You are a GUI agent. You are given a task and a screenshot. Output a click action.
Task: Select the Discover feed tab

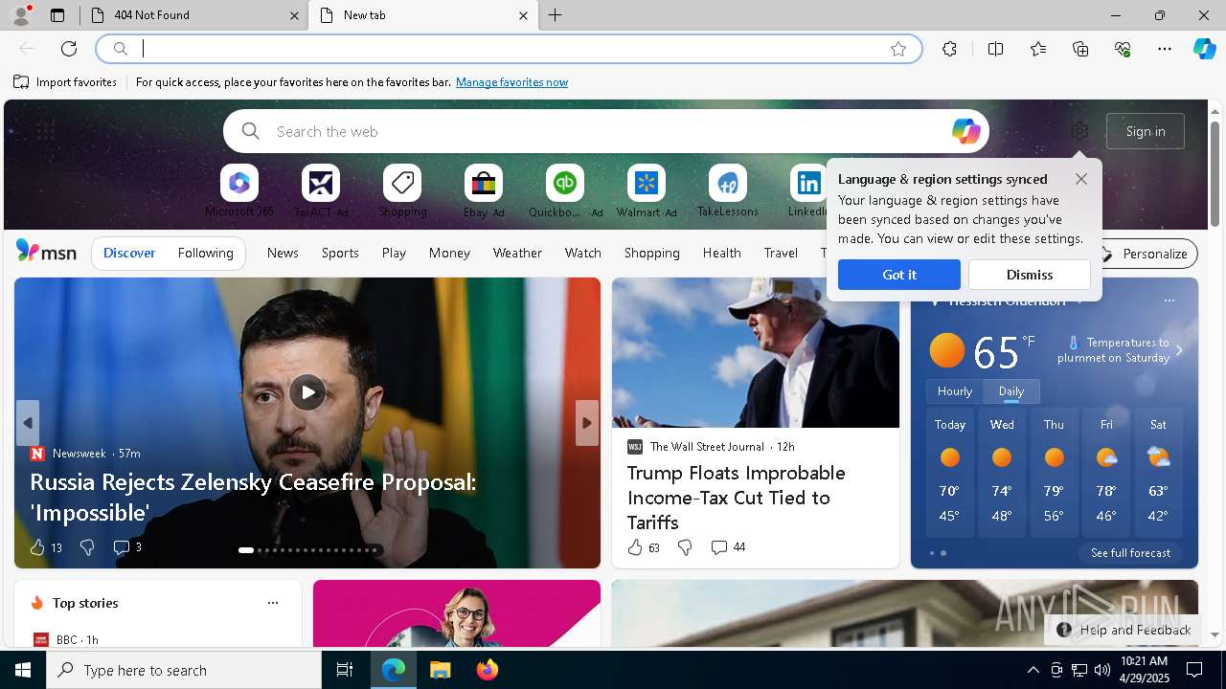(x=129, y=253)
